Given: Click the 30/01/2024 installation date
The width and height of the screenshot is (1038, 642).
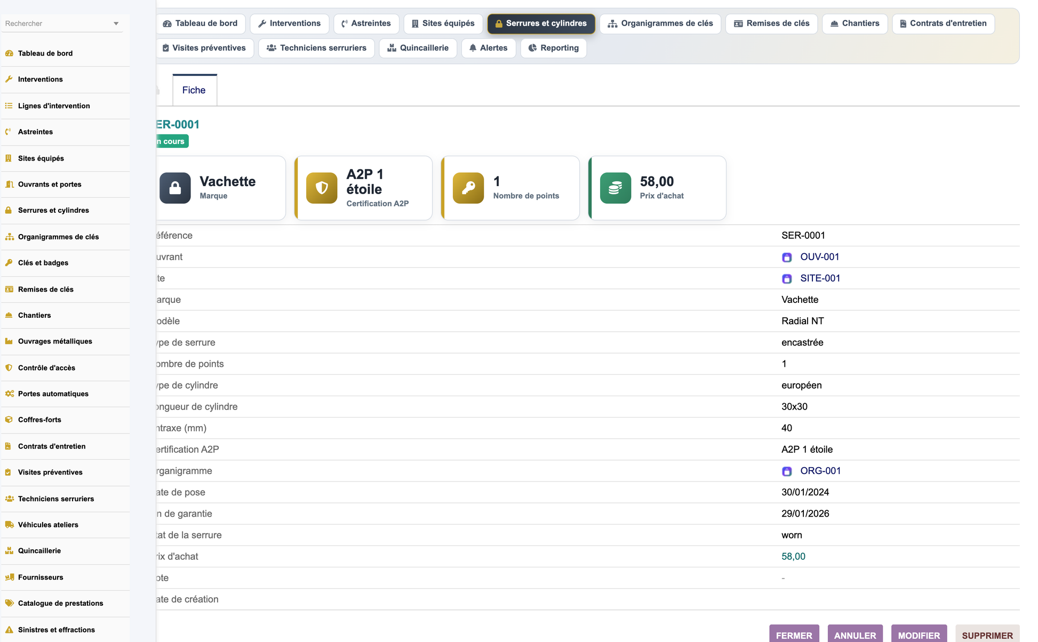Looking at the screenshot, I should point(805,492).
